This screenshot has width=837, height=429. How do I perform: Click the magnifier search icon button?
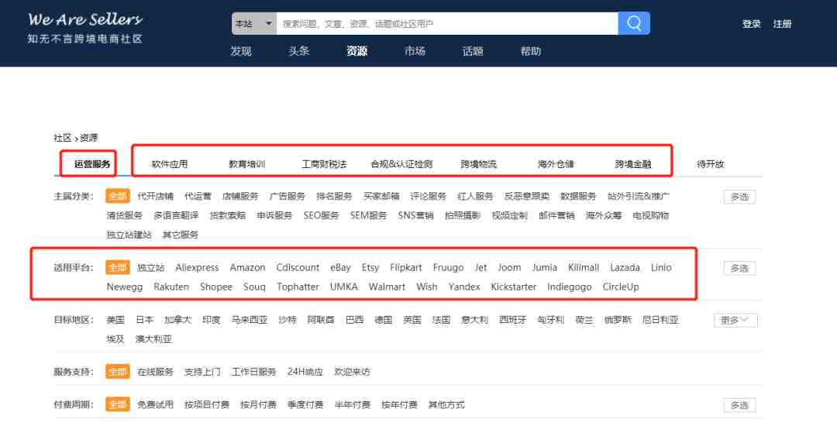[633, 23]
